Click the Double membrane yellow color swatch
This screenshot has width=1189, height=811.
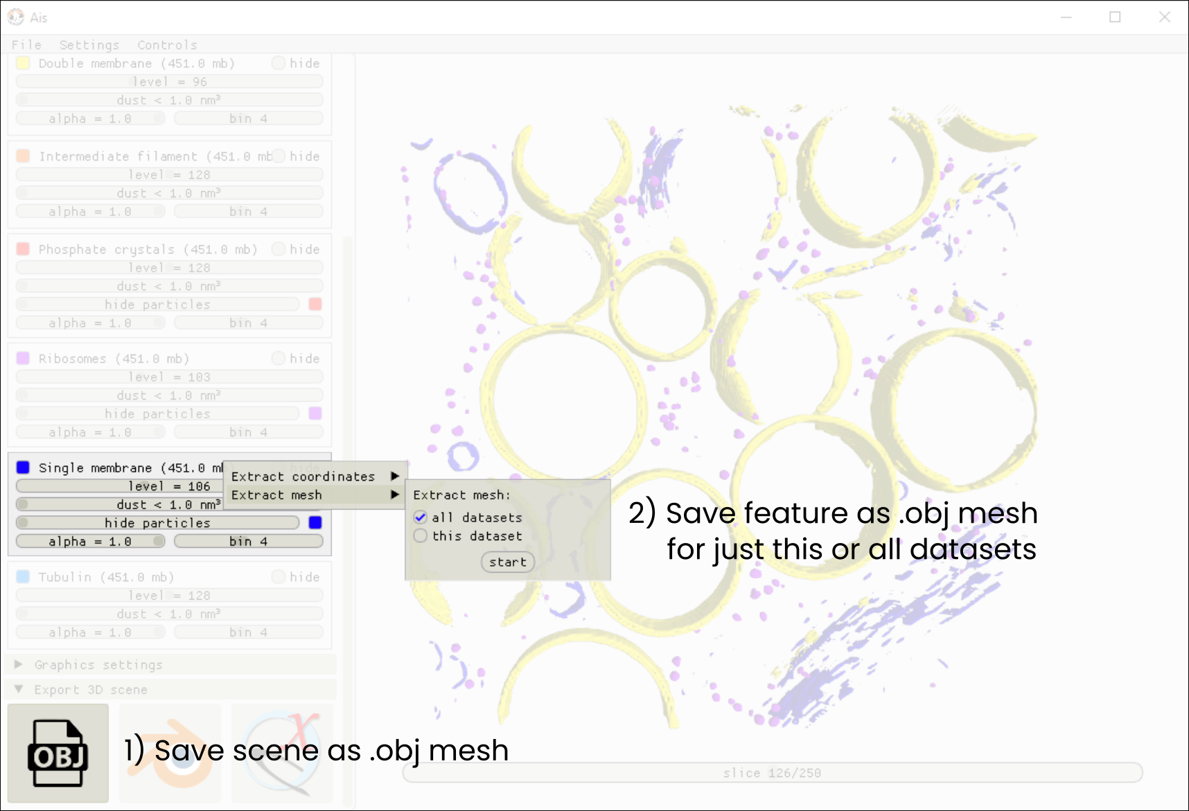click(23, 63)
